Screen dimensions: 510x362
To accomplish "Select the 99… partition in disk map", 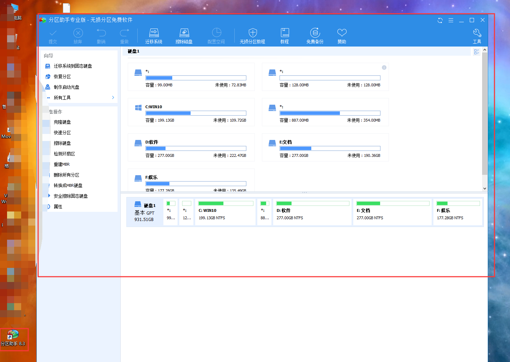I will click(x=171, y=212).
